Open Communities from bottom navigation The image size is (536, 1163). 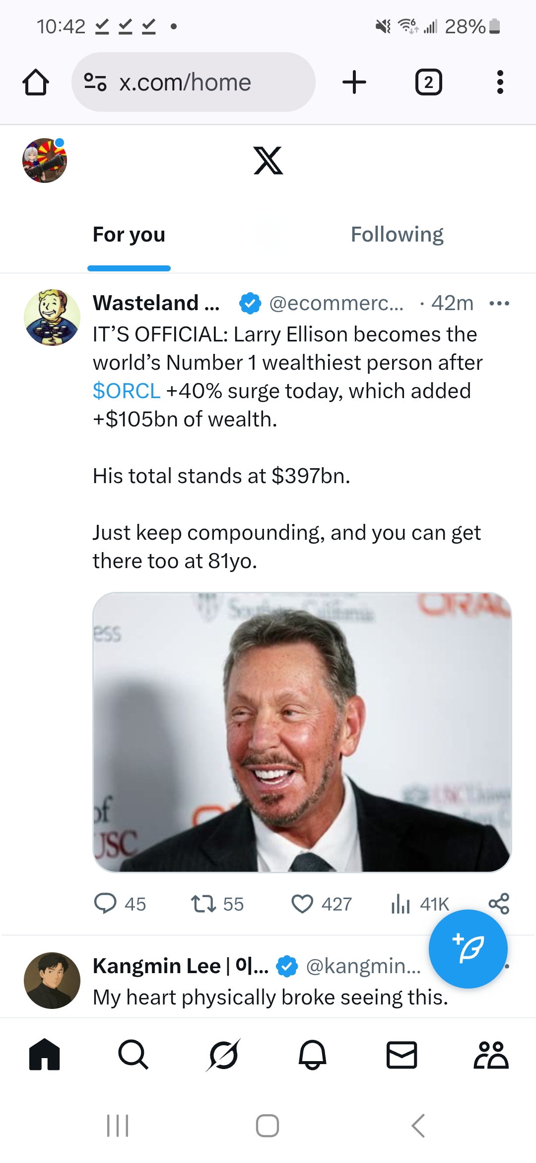pos(491,1055)
